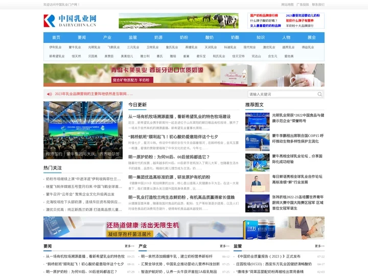Screen dimensions: 368x276
Task: Open the 要闻 nav tab
Action: pos(82,37)
